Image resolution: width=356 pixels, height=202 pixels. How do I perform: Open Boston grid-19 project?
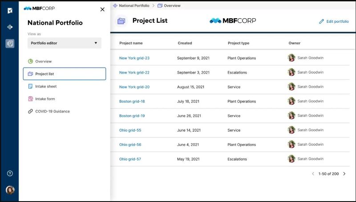tap(132, 116)
